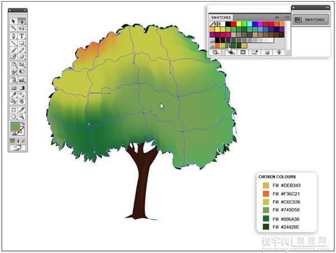336x253 pixels.
Task: Set paint mode to None
Action: click(x=23, y=141)
